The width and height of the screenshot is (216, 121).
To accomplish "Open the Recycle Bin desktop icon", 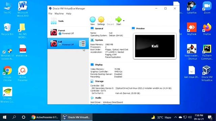I will (x=7, y=29).
